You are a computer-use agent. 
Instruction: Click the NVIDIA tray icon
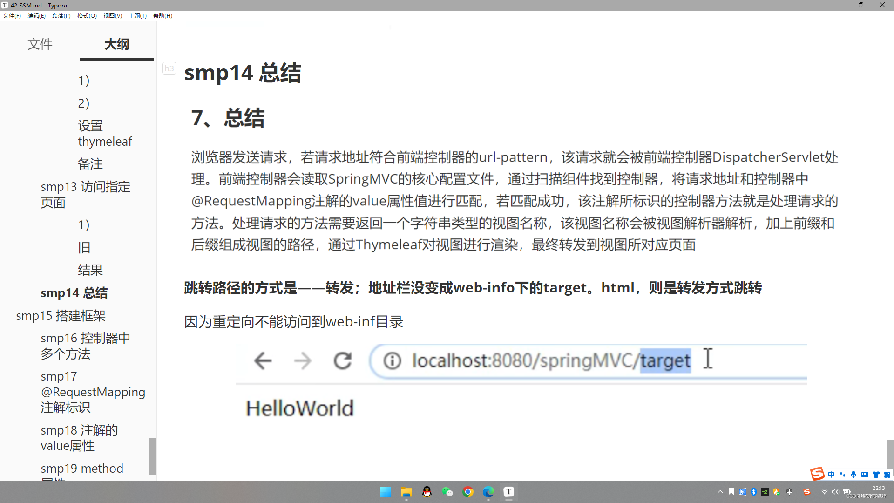[765, 492]
